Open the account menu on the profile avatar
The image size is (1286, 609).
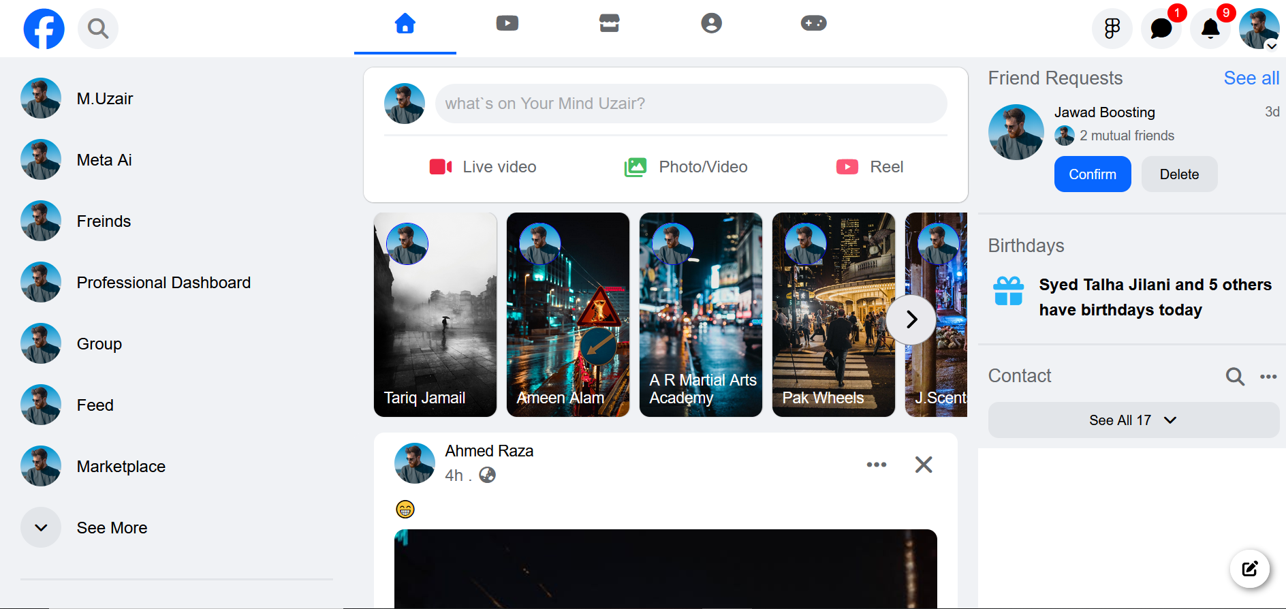[1259, 29]
